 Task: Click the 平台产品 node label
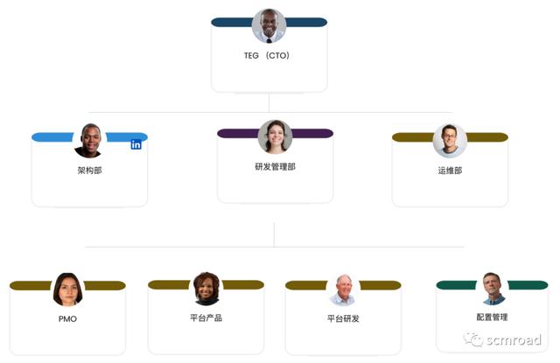(206, 318)
